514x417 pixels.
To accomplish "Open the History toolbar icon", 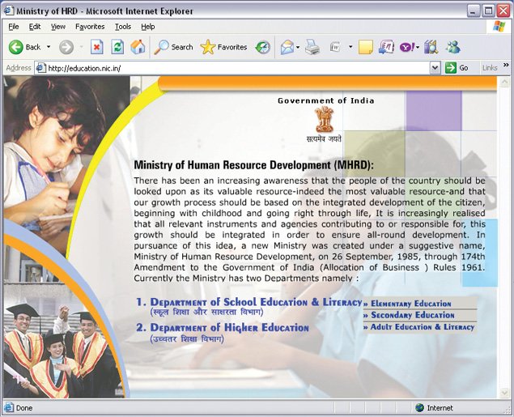I will coord(263,48).
